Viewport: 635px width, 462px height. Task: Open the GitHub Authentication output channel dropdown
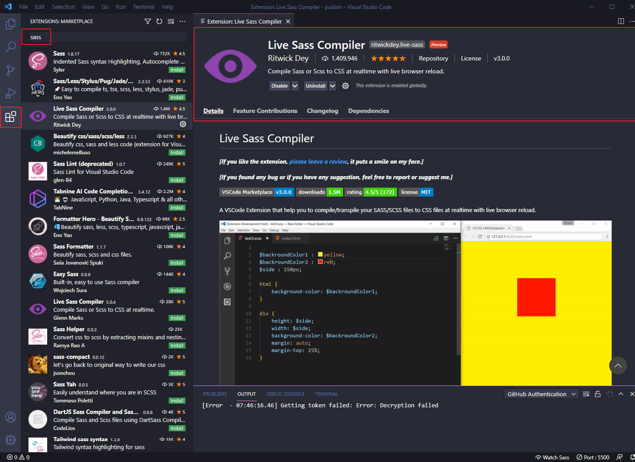(x=542, y=394)
